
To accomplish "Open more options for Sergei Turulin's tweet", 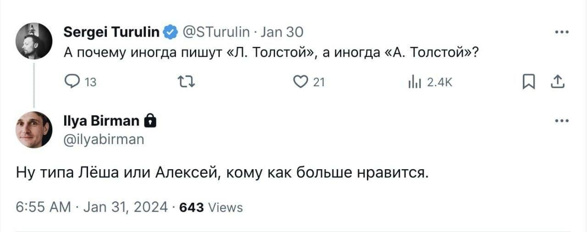I will tap(561, 32).
